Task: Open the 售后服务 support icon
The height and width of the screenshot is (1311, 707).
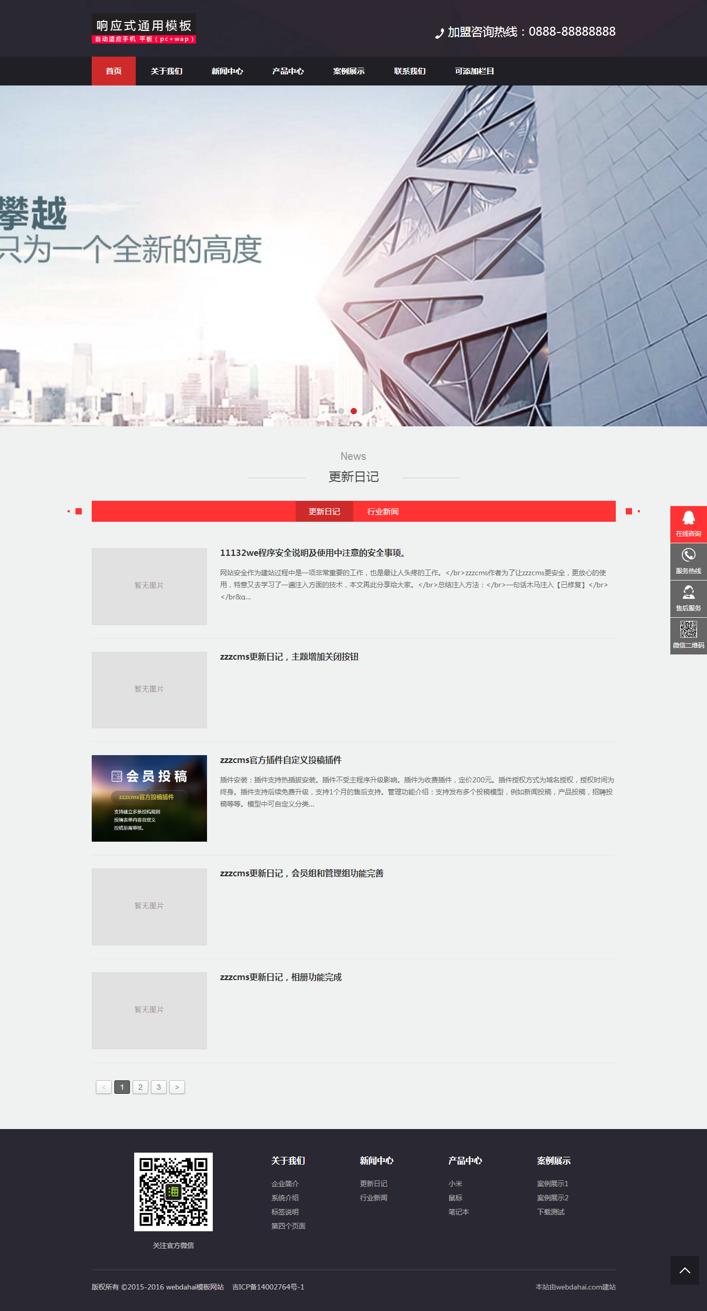Action: (x=688, y=598)
